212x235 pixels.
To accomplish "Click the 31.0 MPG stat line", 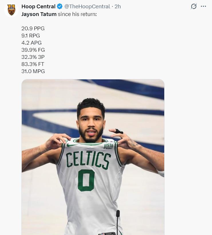I will 33,71.
